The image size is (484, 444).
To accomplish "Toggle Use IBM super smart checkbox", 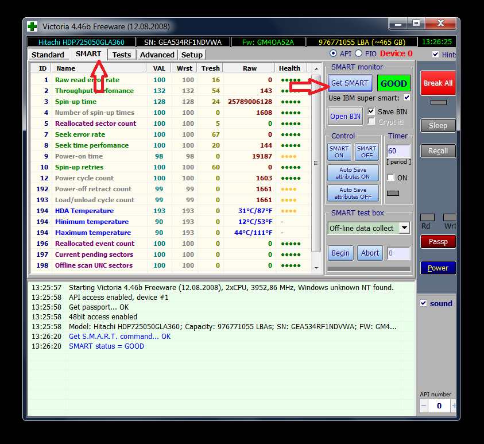I will [x=407, y=98].
